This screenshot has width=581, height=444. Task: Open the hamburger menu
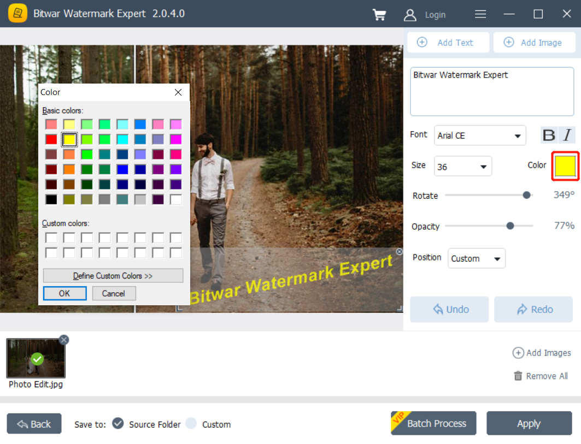480,14
